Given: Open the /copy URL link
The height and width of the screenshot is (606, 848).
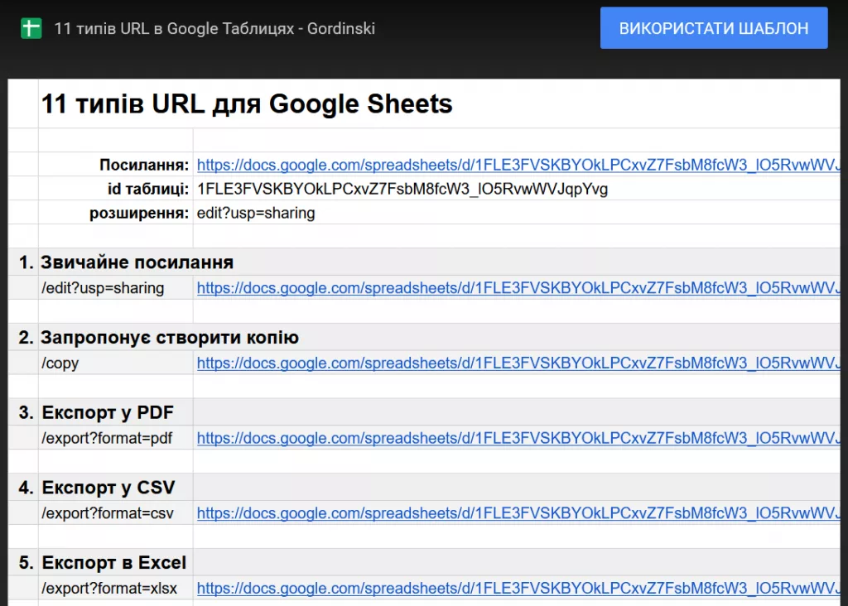Looking at the screenshot, I should coord(518,363).
